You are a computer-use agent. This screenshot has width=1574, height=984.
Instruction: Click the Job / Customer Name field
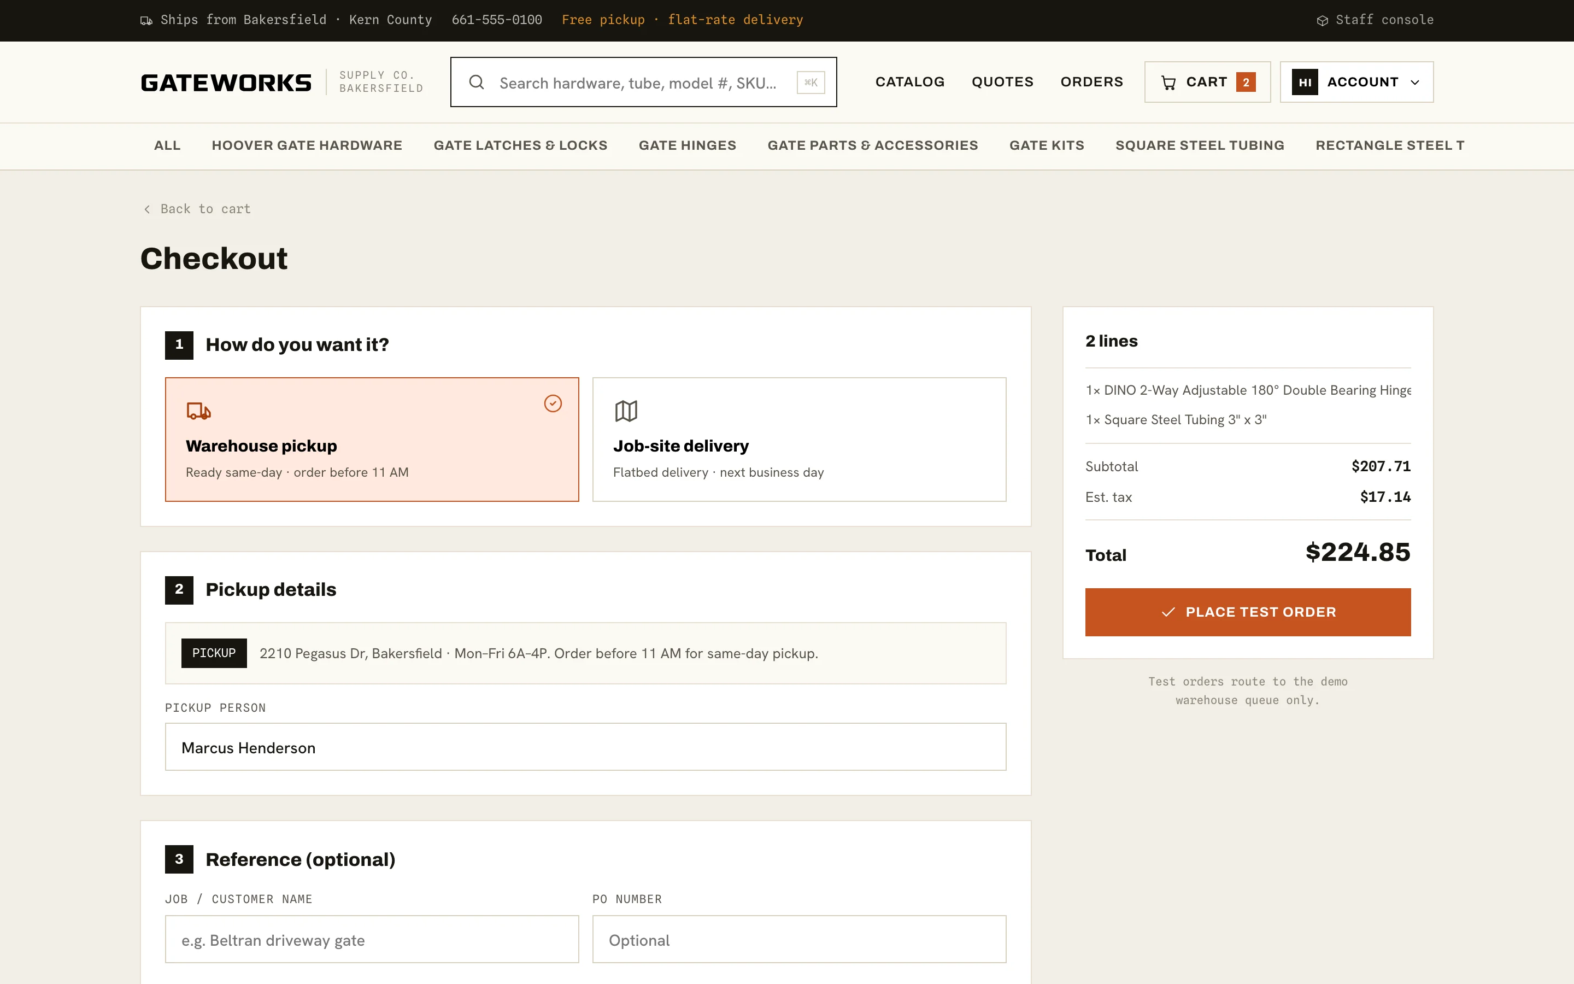click(x=372, y=939)
